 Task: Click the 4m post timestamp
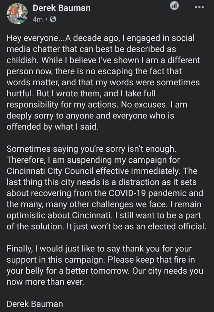38,19
